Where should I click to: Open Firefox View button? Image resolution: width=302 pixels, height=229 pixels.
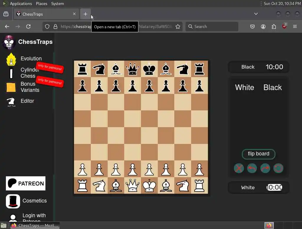click(6, 14)
